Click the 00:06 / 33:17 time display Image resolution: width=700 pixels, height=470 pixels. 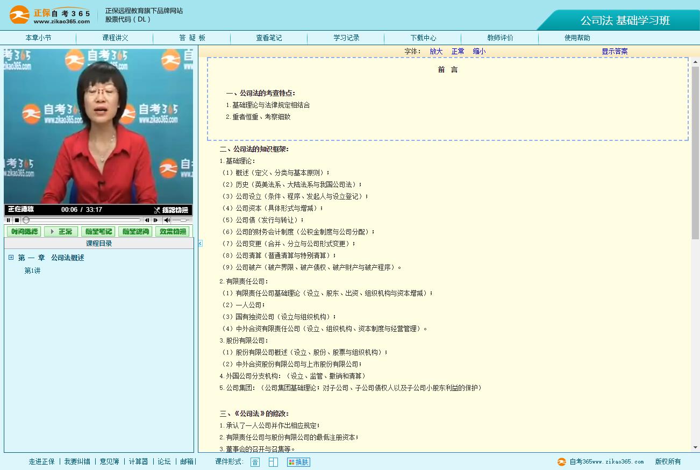[x=82, y=210]
